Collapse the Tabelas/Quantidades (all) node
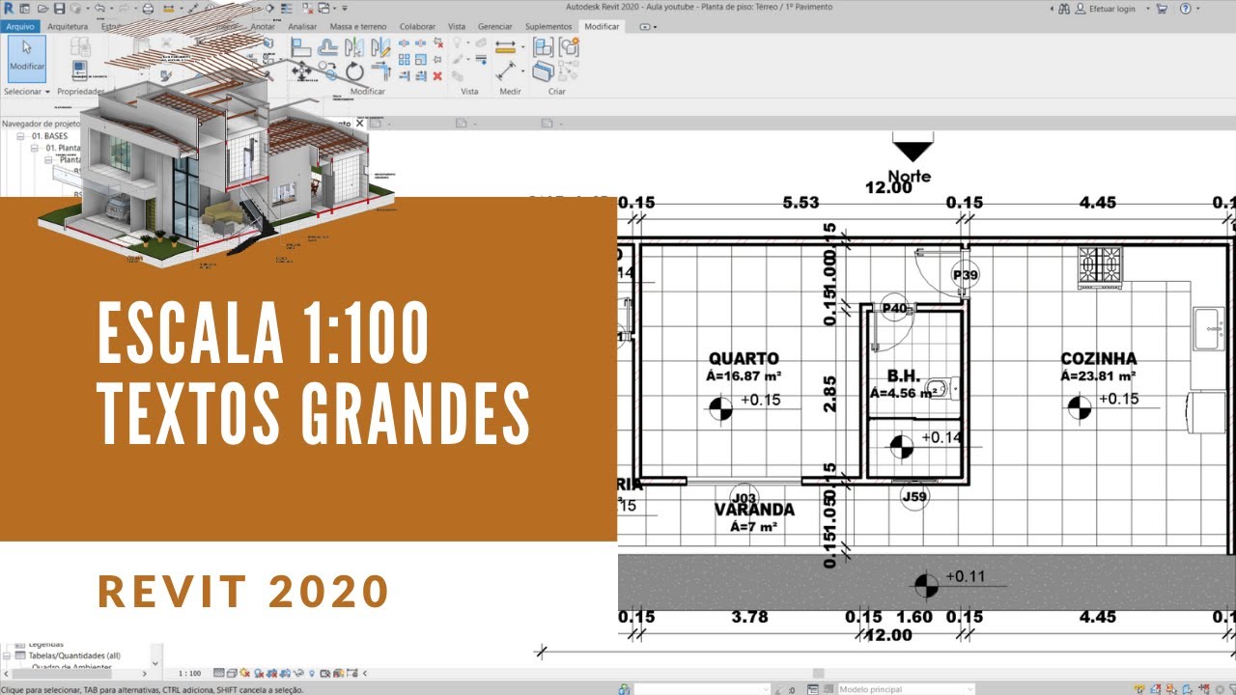The width and height of the screenshot is (1236, 695). (x=8, y=655)
